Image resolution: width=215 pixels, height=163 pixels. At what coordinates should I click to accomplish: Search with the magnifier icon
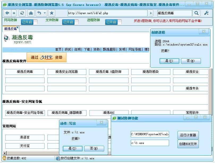tap(196, 13)
